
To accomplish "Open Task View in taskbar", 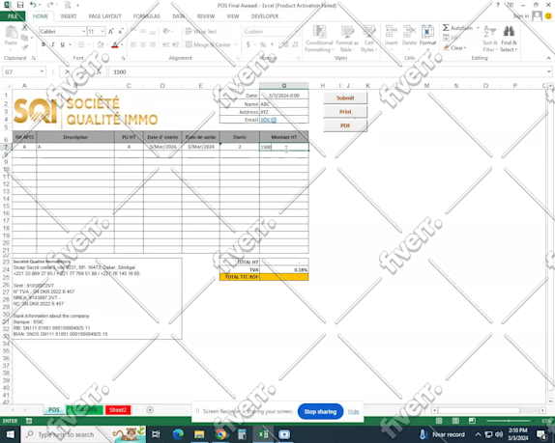I will [x=156, y=434].
